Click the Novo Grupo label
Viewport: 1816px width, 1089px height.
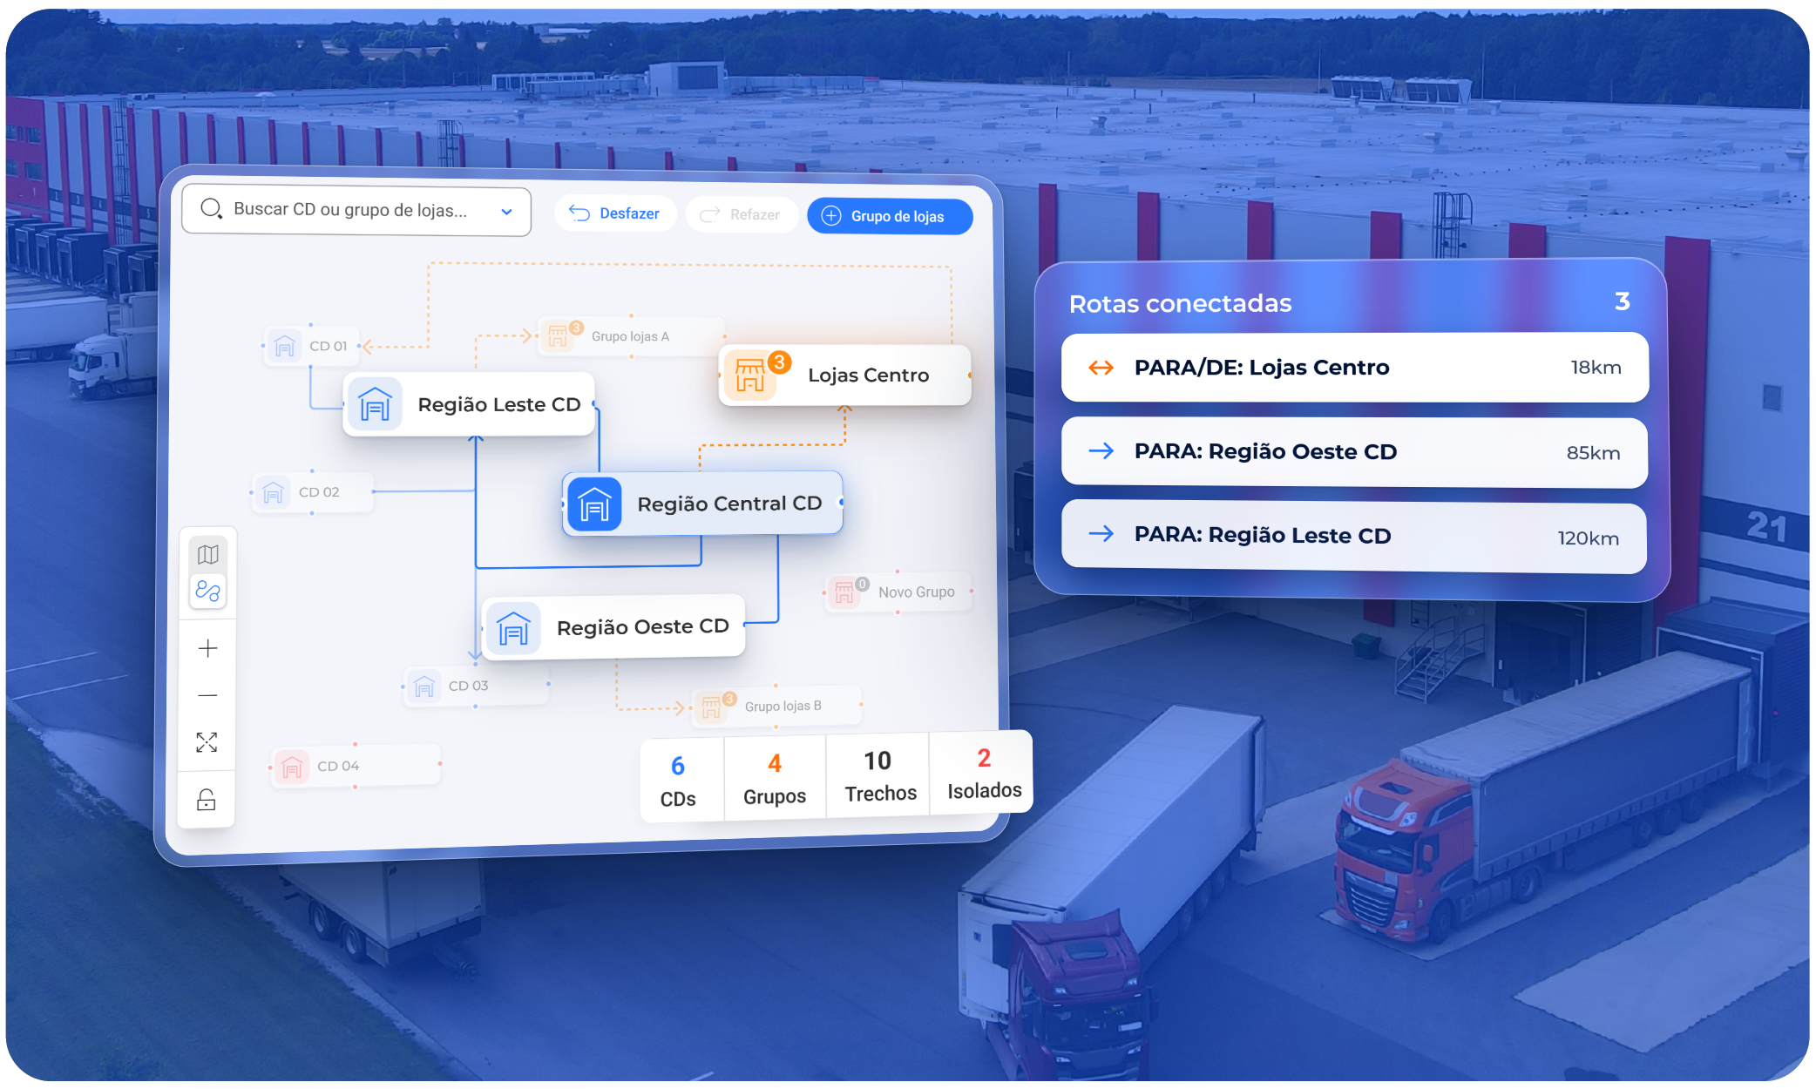(x=916, y=592)
